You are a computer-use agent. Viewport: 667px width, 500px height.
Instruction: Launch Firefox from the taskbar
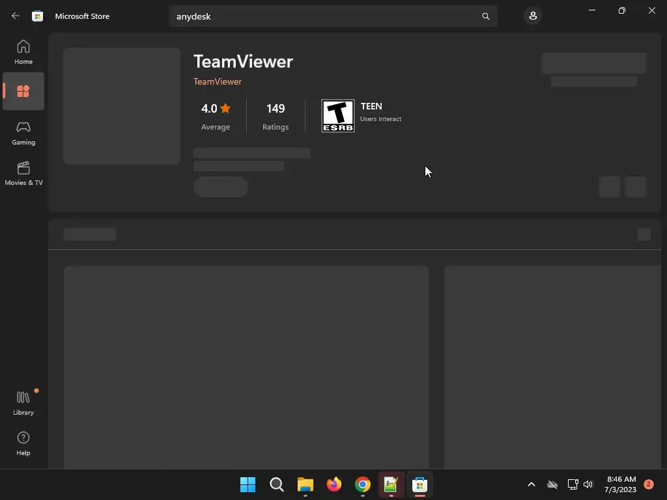pyautogui.click(x=334, y=484)
